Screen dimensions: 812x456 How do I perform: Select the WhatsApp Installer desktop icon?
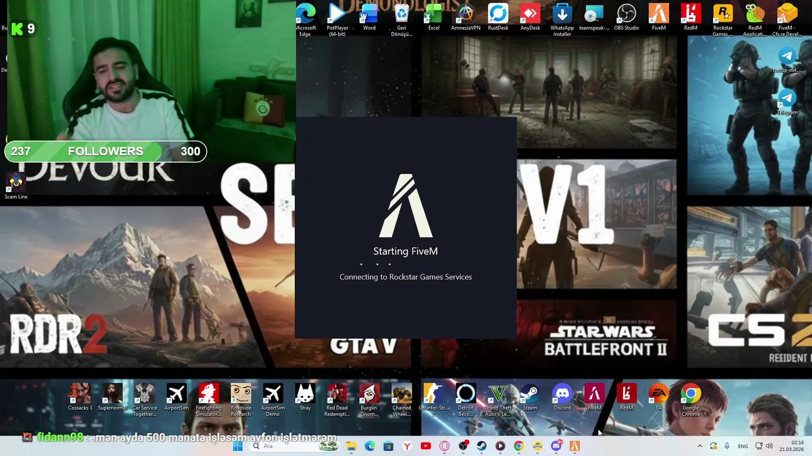562,19
